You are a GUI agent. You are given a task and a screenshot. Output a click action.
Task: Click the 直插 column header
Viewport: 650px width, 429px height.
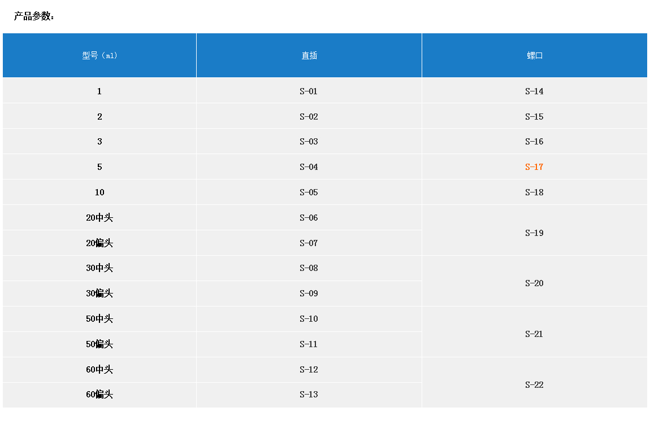pyautogui.click(x=309, y=55)
